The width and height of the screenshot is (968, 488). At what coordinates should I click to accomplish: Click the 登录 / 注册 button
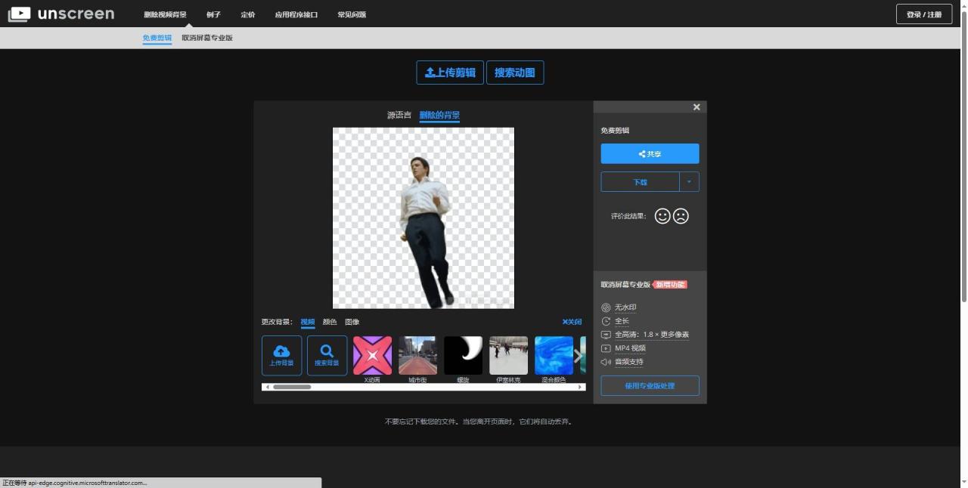click(x=924, y=14)
